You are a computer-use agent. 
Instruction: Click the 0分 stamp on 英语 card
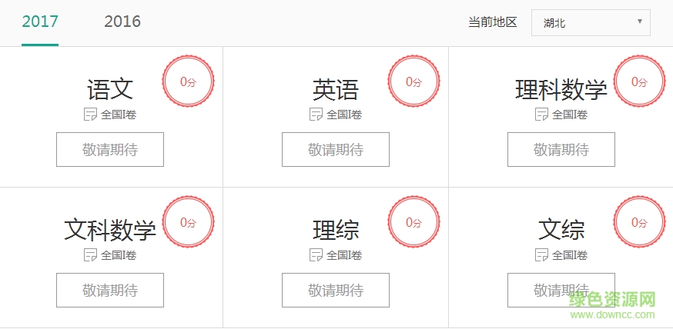tap(414, 81)
